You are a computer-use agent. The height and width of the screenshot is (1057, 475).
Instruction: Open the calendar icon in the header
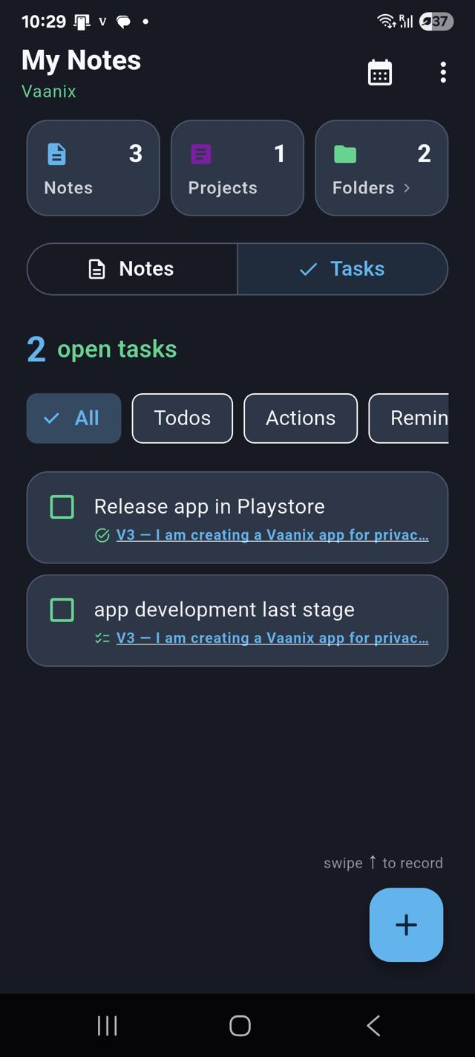click(380, 72)
